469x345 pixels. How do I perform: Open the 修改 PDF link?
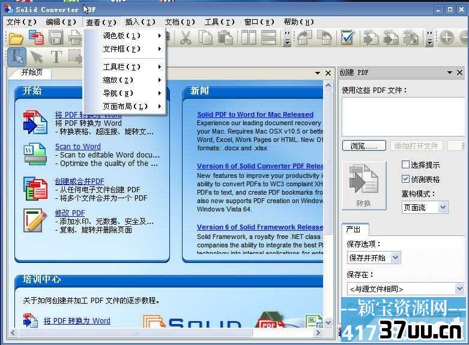click(x=70, y=213)
